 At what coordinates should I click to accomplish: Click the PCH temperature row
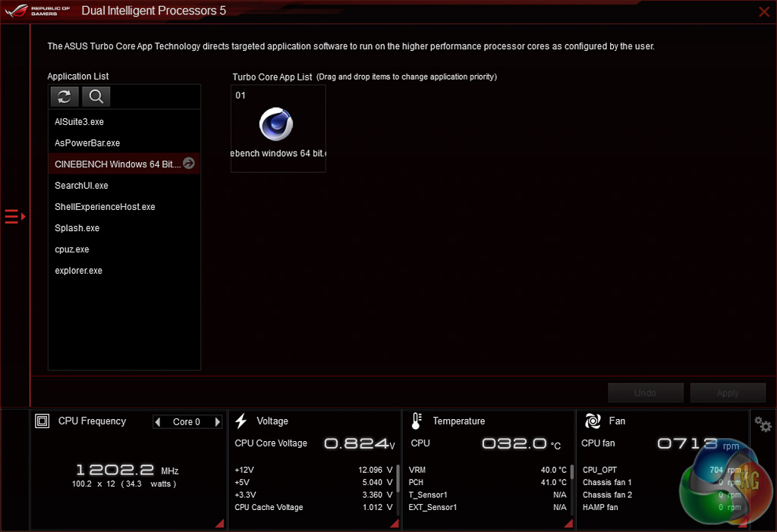(488, 482)
